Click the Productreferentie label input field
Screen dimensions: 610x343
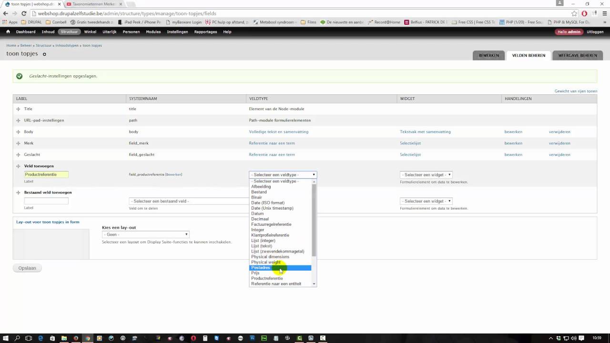click(46, 175)
